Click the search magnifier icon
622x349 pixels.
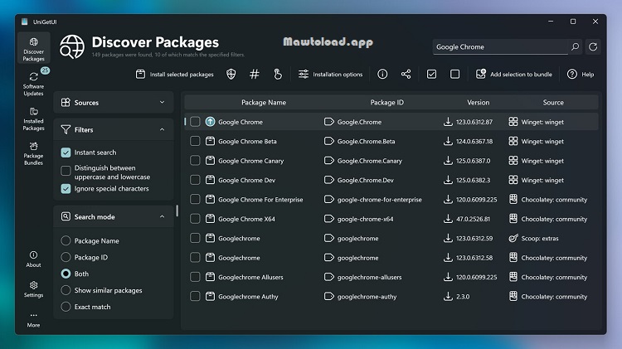(575, 46)
